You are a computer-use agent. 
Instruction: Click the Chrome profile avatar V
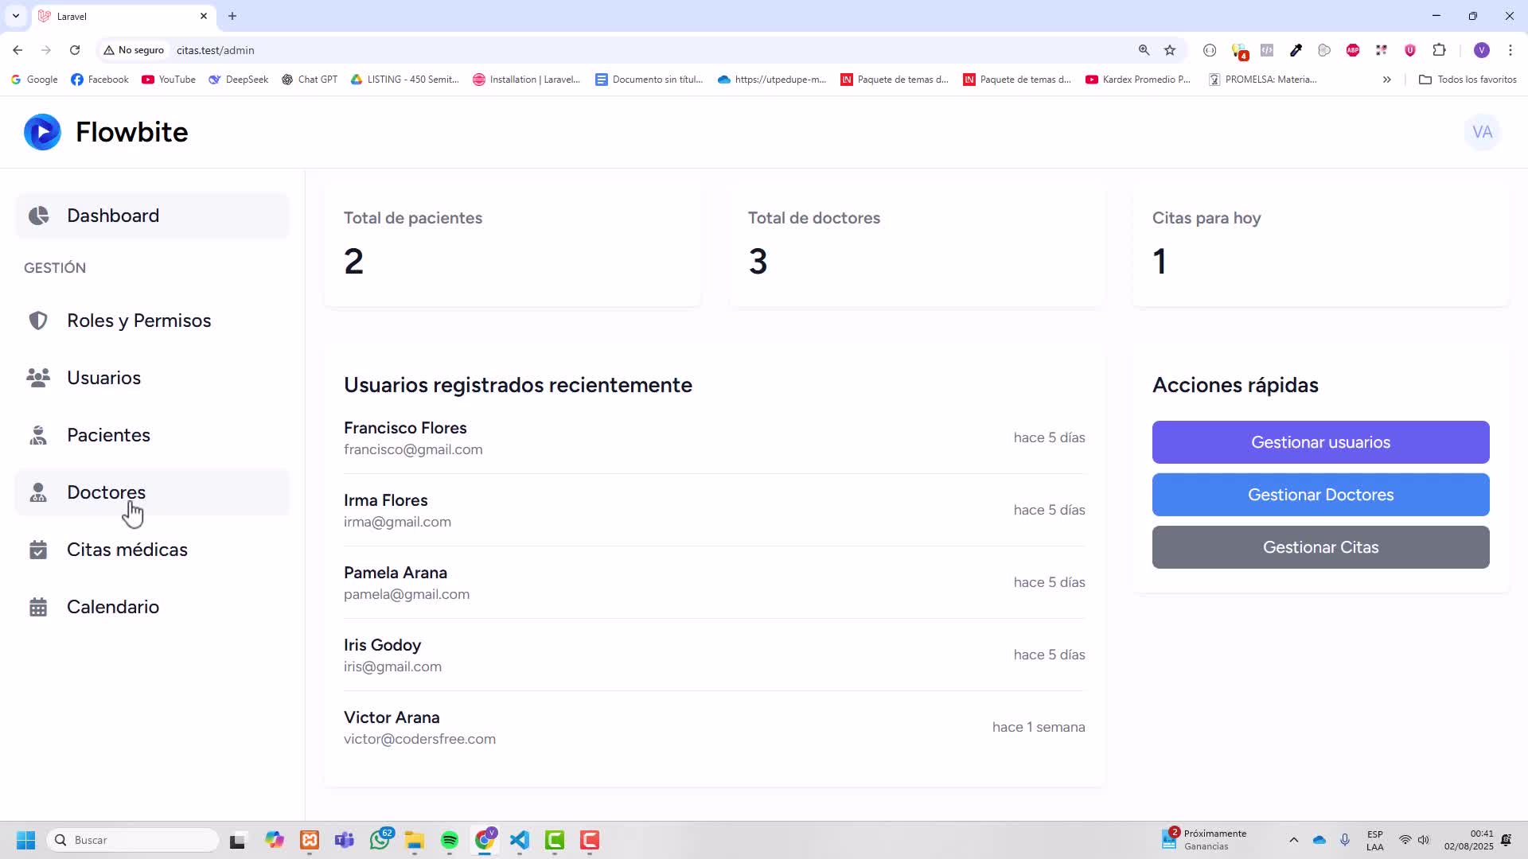coord(1481,50)
